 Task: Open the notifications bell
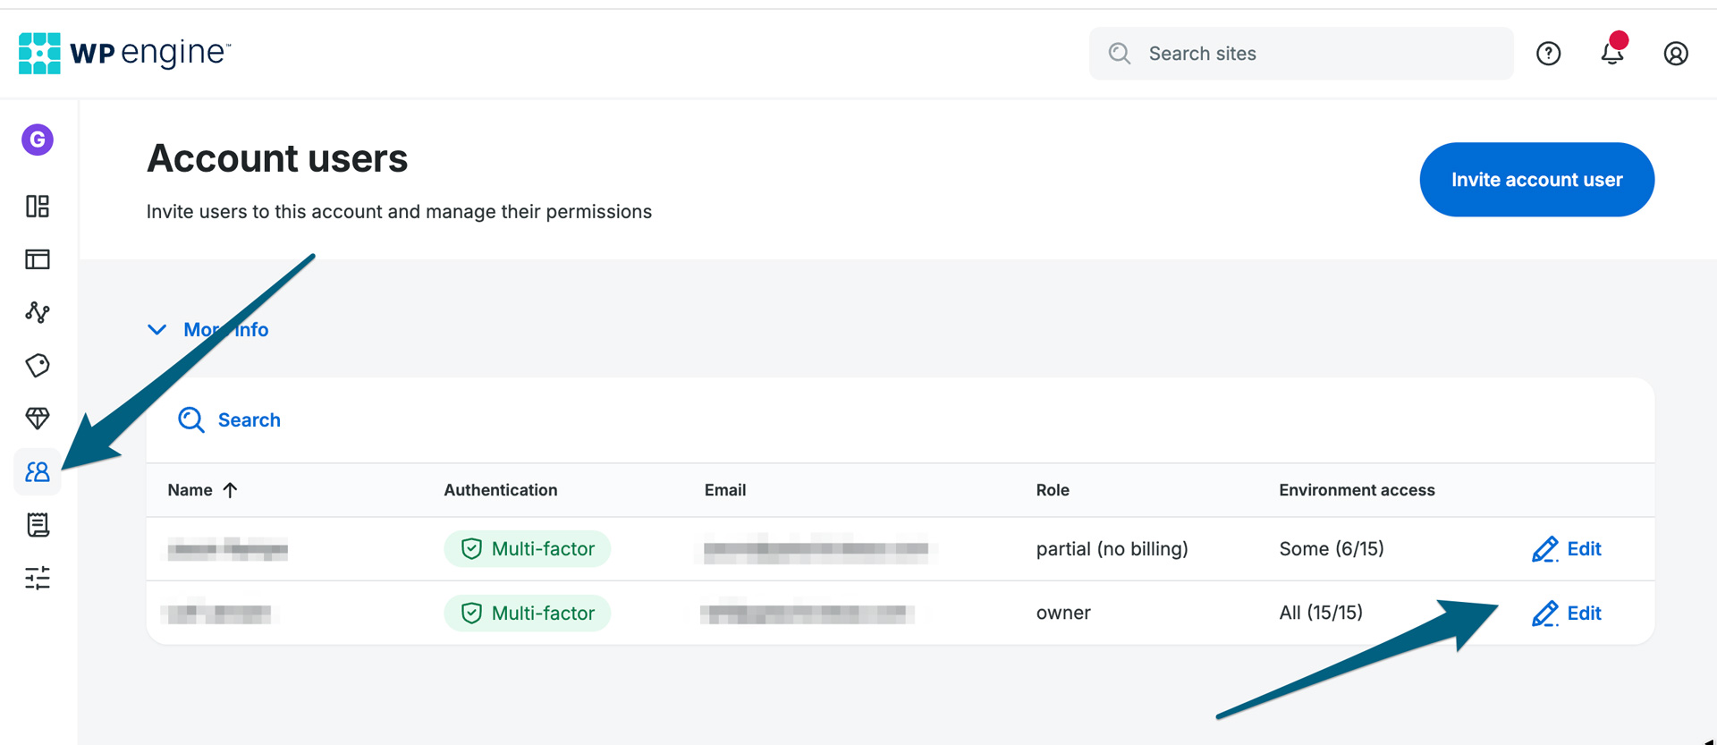coord(1611,54)
